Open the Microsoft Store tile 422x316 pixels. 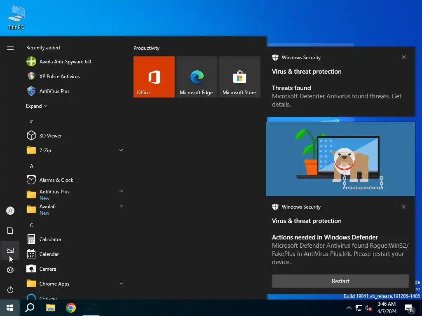pos(239,77)
